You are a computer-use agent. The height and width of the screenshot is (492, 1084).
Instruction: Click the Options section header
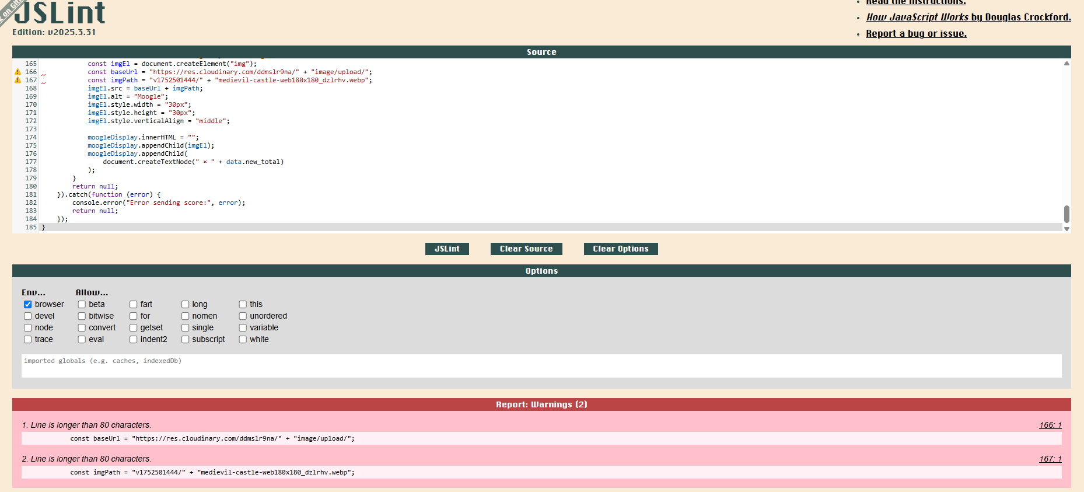pos(541,271)
